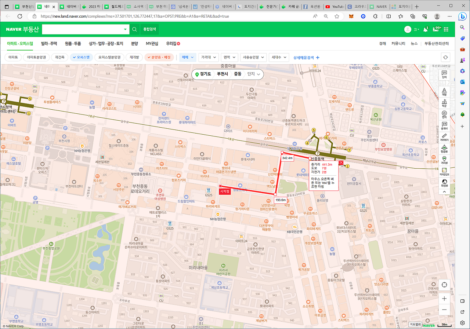Select the 거리재기 distance ruler tool
Viewport: 470px width, 329px height.
(444, 137)
